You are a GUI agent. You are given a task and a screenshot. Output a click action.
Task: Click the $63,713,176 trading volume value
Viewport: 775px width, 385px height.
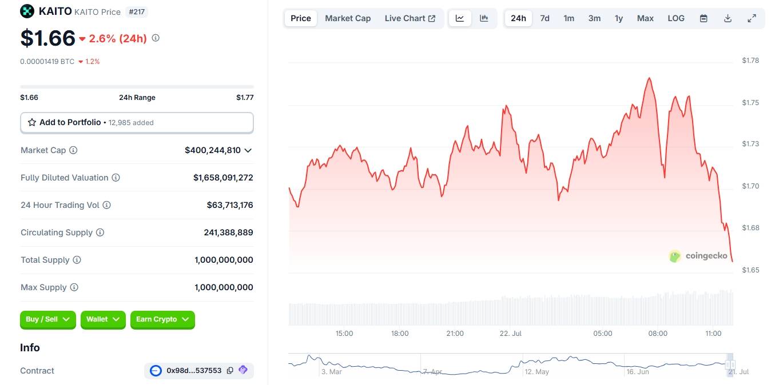tap(230, 205)
